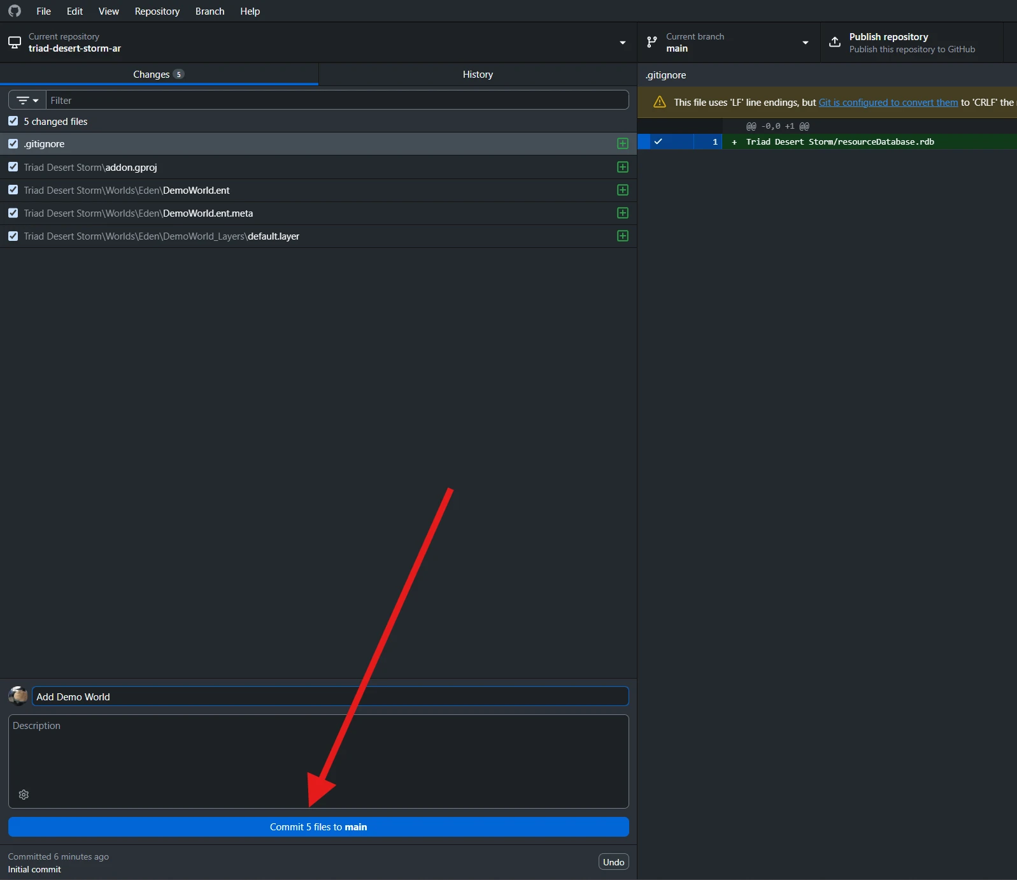Open the View menu
The width and height of the screenshot is (1017, 880).
108,11
